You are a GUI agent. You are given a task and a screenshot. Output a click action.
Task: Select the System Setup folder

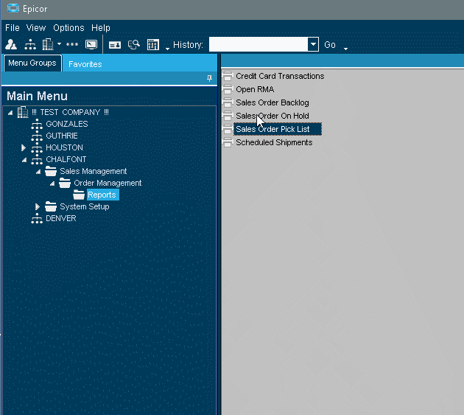(x=85, y=206)
